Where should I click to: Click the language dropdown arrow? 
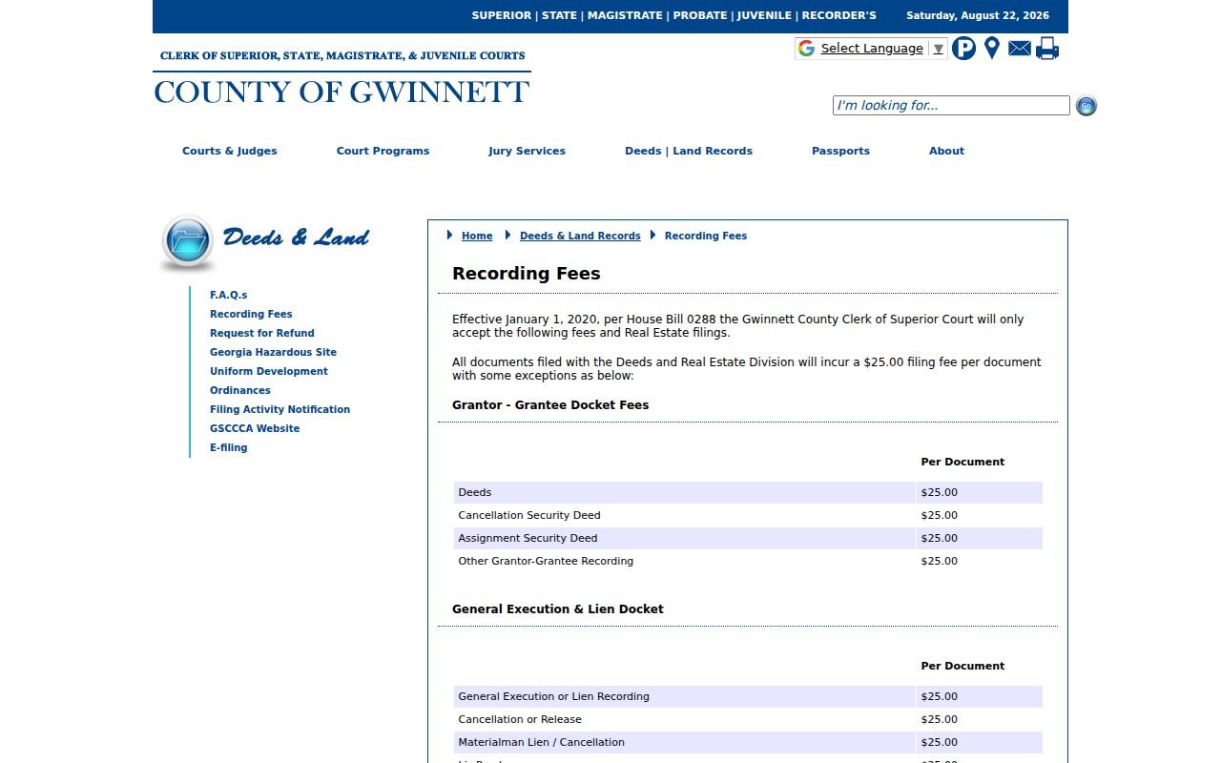(x=939, y=49)
